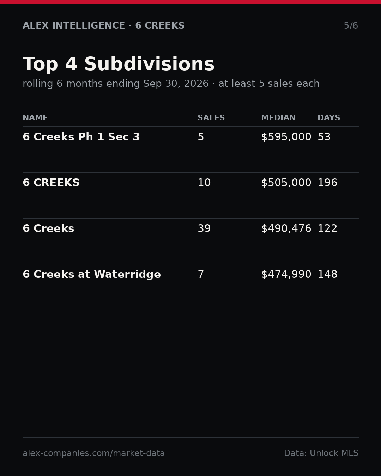The image size is (381, 476).
Task: Click the $490,476 median price
Action: 286,229
